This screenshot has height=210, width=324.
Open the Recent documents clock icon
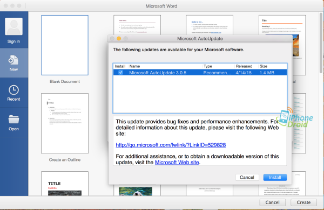point(13,90)
